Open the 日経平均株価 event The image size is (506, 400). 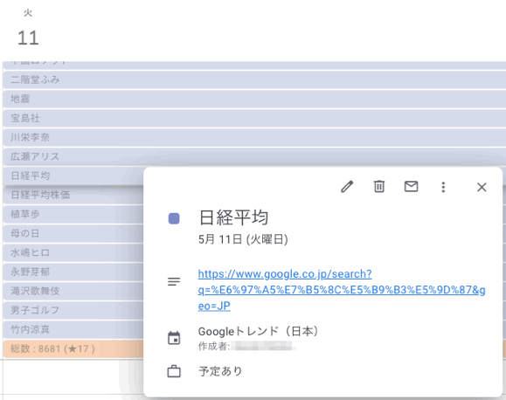tap(73, 195)
